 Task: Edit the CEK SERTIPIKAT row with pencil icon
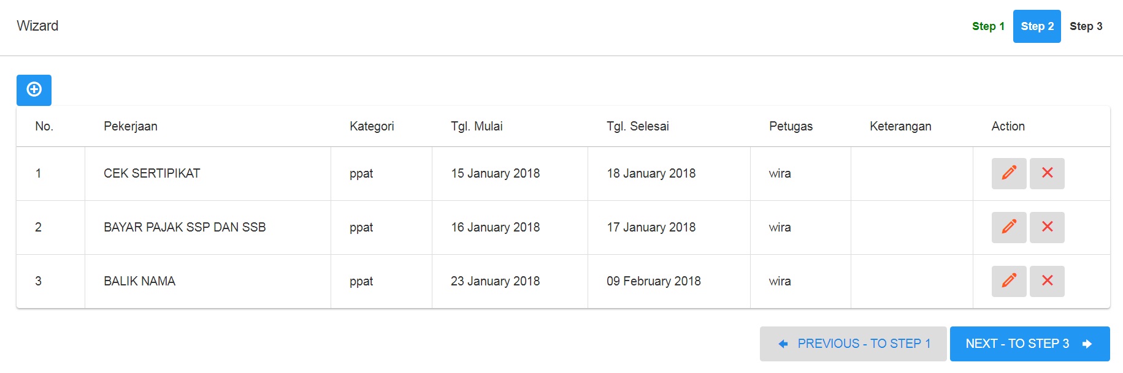click(1009, 173)
